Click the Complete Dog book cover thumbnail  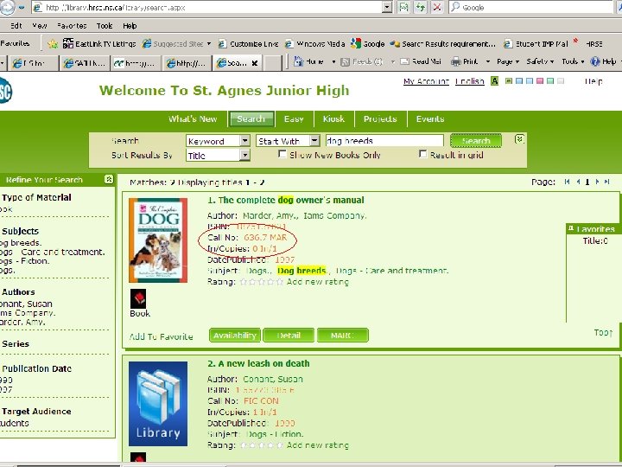pyautogui.click(x=158, y=240)
